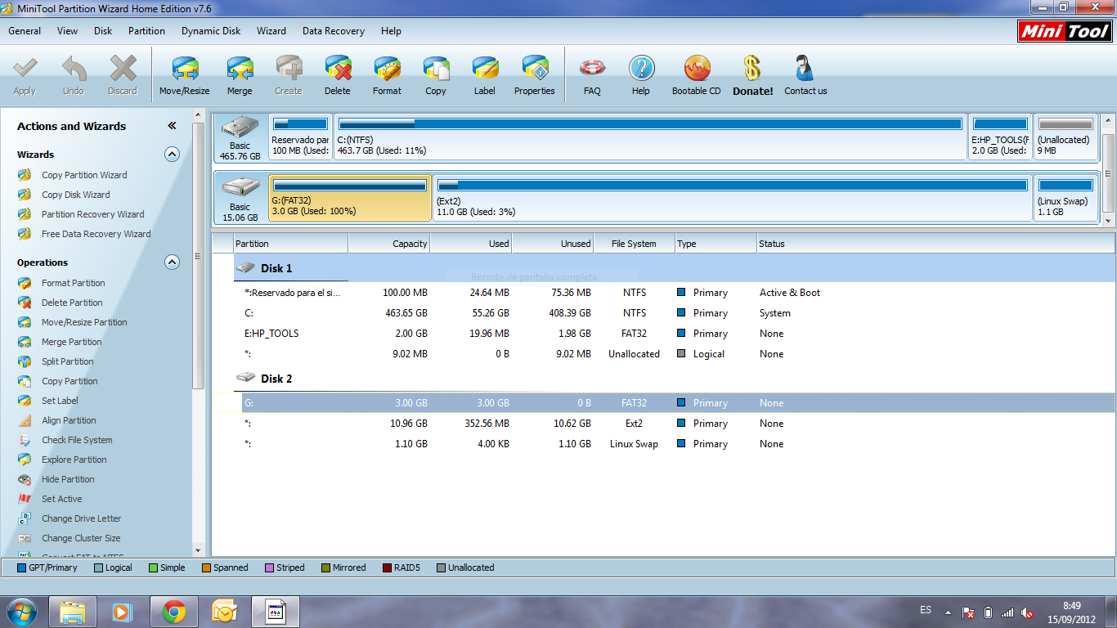The image size is (1117, 628).
Task: Click the Create toolbar icon
Action: coord(289,69)
